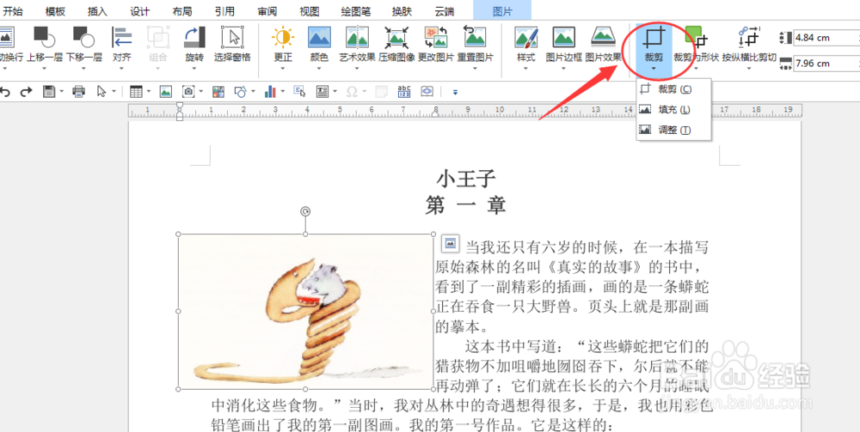
Task: Expand the 裁剪 button dropdown arrow
Action: 654,69
